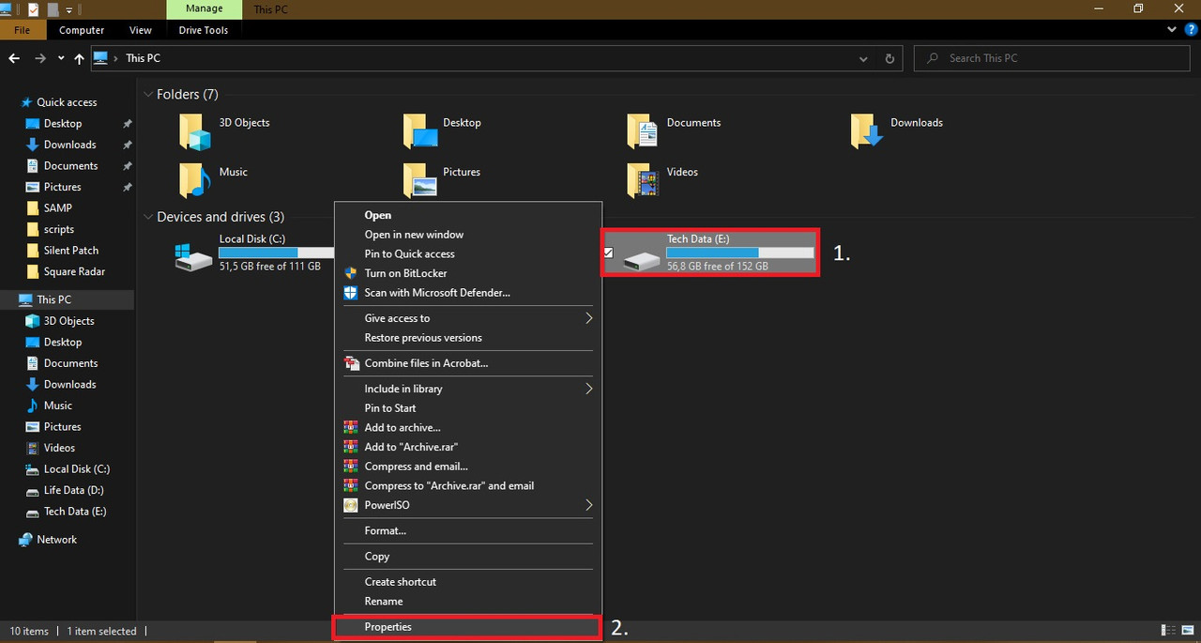This screenshot has width=1201, height=643.
Task: Go back with the Back arrow
Action: click(x=14, y=58)
